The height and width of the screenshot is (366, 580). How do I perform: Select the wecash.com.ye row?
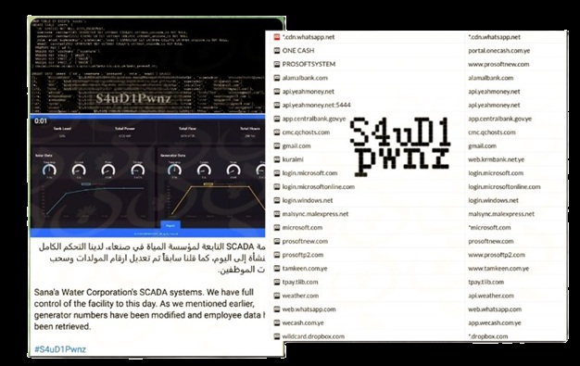(x=418, y=322)
